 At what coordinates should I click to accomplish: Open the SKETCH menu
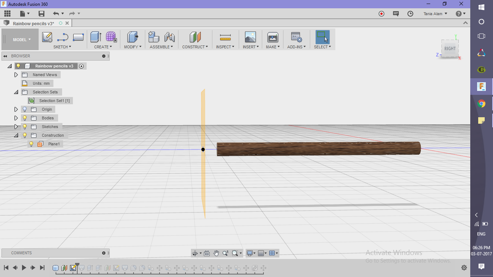pyautogui.click(x=62, y=47)
